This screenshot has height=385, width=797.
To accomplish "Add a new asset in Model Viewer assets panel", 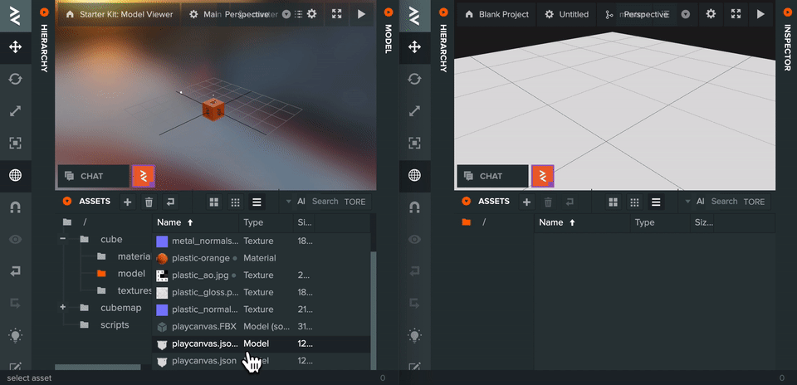I will (x=127, y=202).
